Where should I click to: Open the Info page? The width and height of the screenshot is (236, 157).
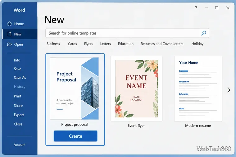click(x=17, y=60)
